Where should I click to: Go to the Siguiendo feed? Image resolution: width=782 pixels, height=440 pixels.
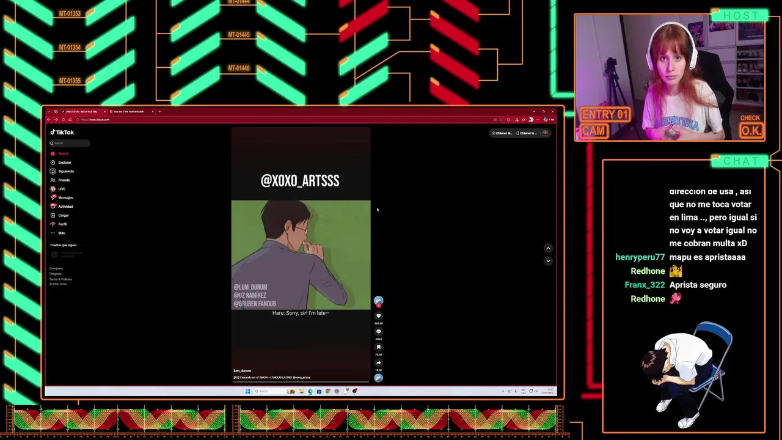[x=62, y=171]
